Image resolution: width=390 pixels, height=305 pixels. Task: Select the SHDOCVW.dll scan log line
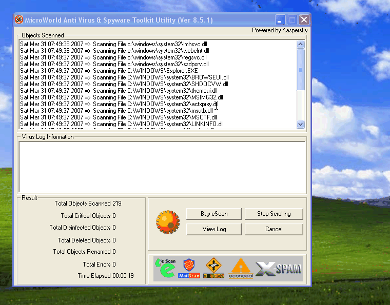[124, 84]
